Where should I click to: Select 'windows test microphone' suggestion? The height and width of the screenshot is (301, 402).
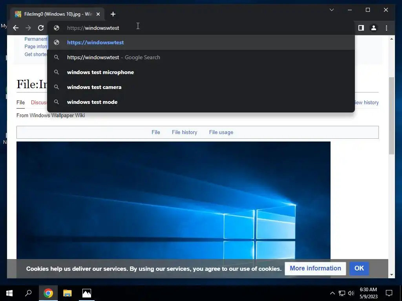pyautogui.click(x=201, y=72)
